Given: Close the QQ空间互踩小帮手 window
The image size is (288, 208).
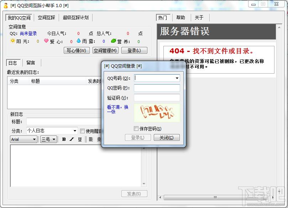Looking at the screenshot, I should pyautogui.click(x=276, y=4).
